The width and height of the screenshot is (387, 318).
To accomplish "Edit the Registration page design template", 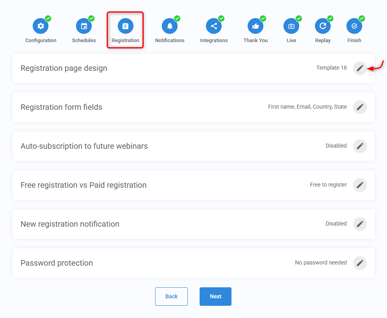I will point(360,68).
